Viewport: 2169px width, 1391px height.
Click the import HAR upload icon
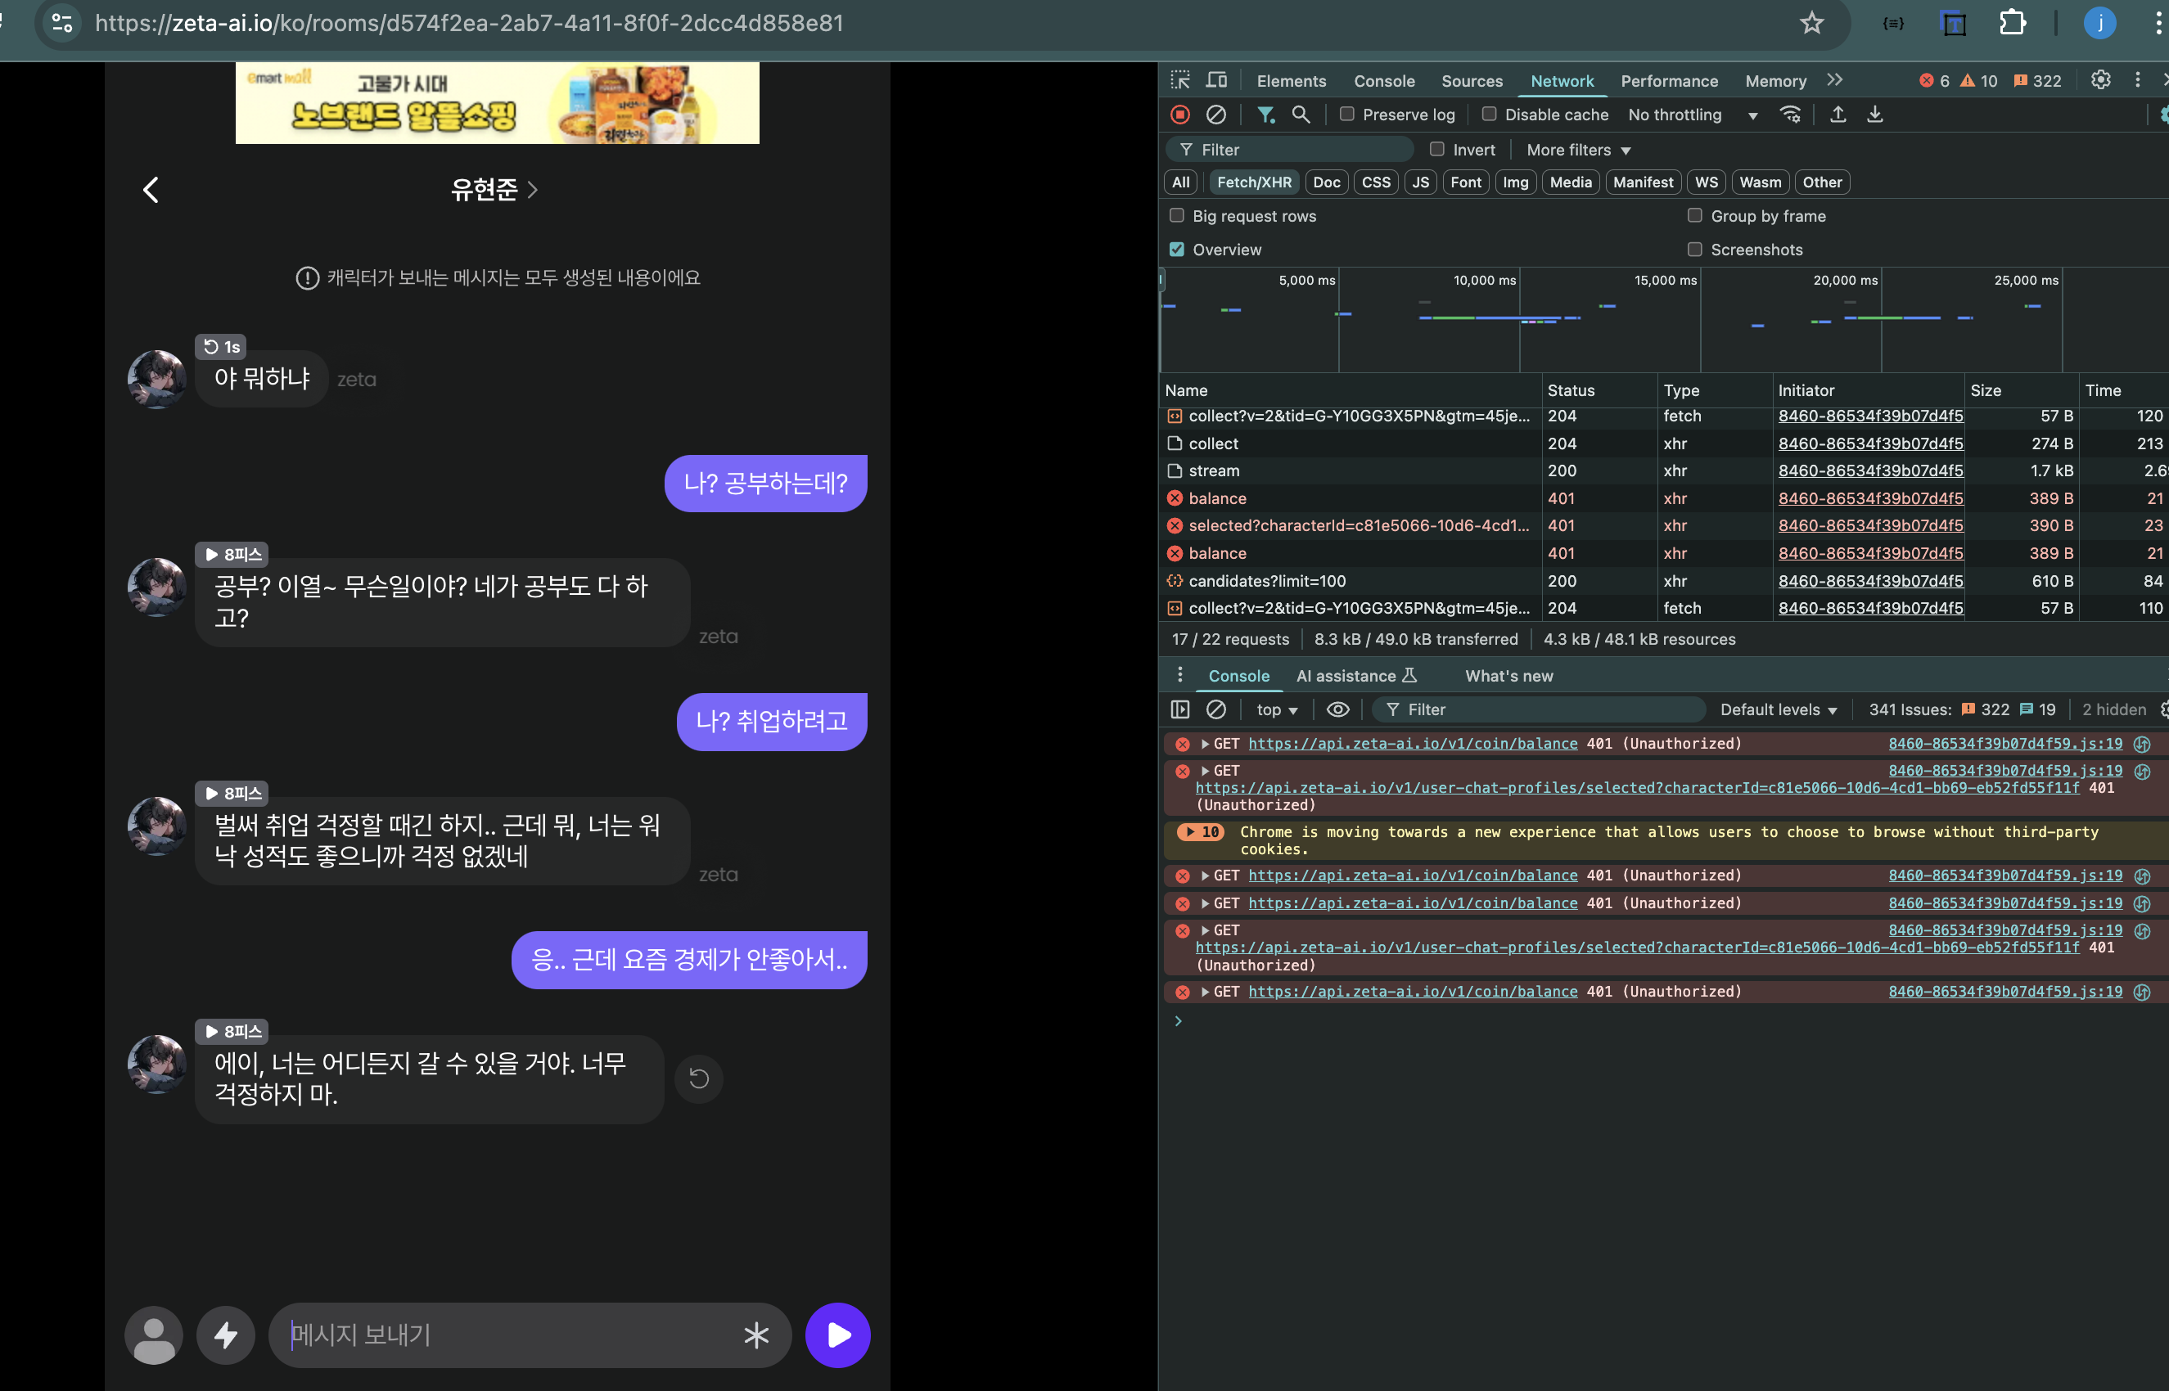[1838, 115]
